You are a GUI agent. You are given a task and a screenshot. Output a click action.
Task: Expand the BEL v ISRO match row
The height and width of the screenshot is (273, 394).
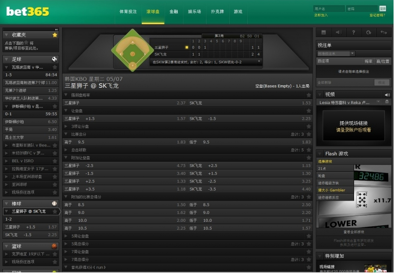pos(6,161)
